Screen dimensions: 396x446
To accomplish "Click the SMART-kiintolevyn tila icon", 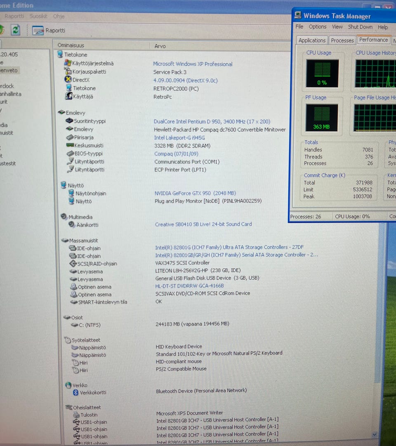I will pyautogui.click(x=74, y=302).
